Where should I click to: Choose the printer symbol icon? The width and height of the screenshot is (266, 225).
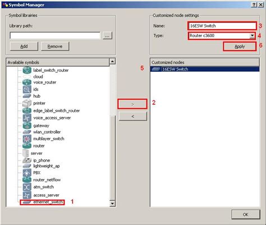pyautogui.click(x=27, y=103)
